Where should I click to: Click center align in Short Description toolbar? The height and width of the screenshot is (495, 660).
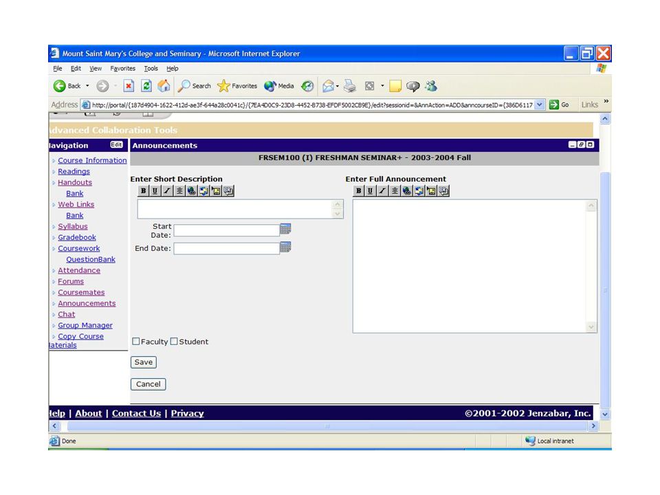click(179, 190)
